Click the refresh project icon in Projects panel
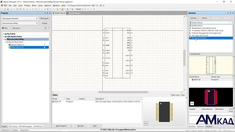235x132 pixels. 46,28
